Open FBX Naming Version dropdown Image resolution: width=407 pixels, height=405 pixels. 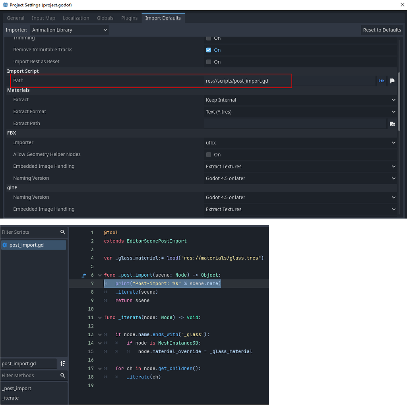pyautogui.click(x=300, y=178)
